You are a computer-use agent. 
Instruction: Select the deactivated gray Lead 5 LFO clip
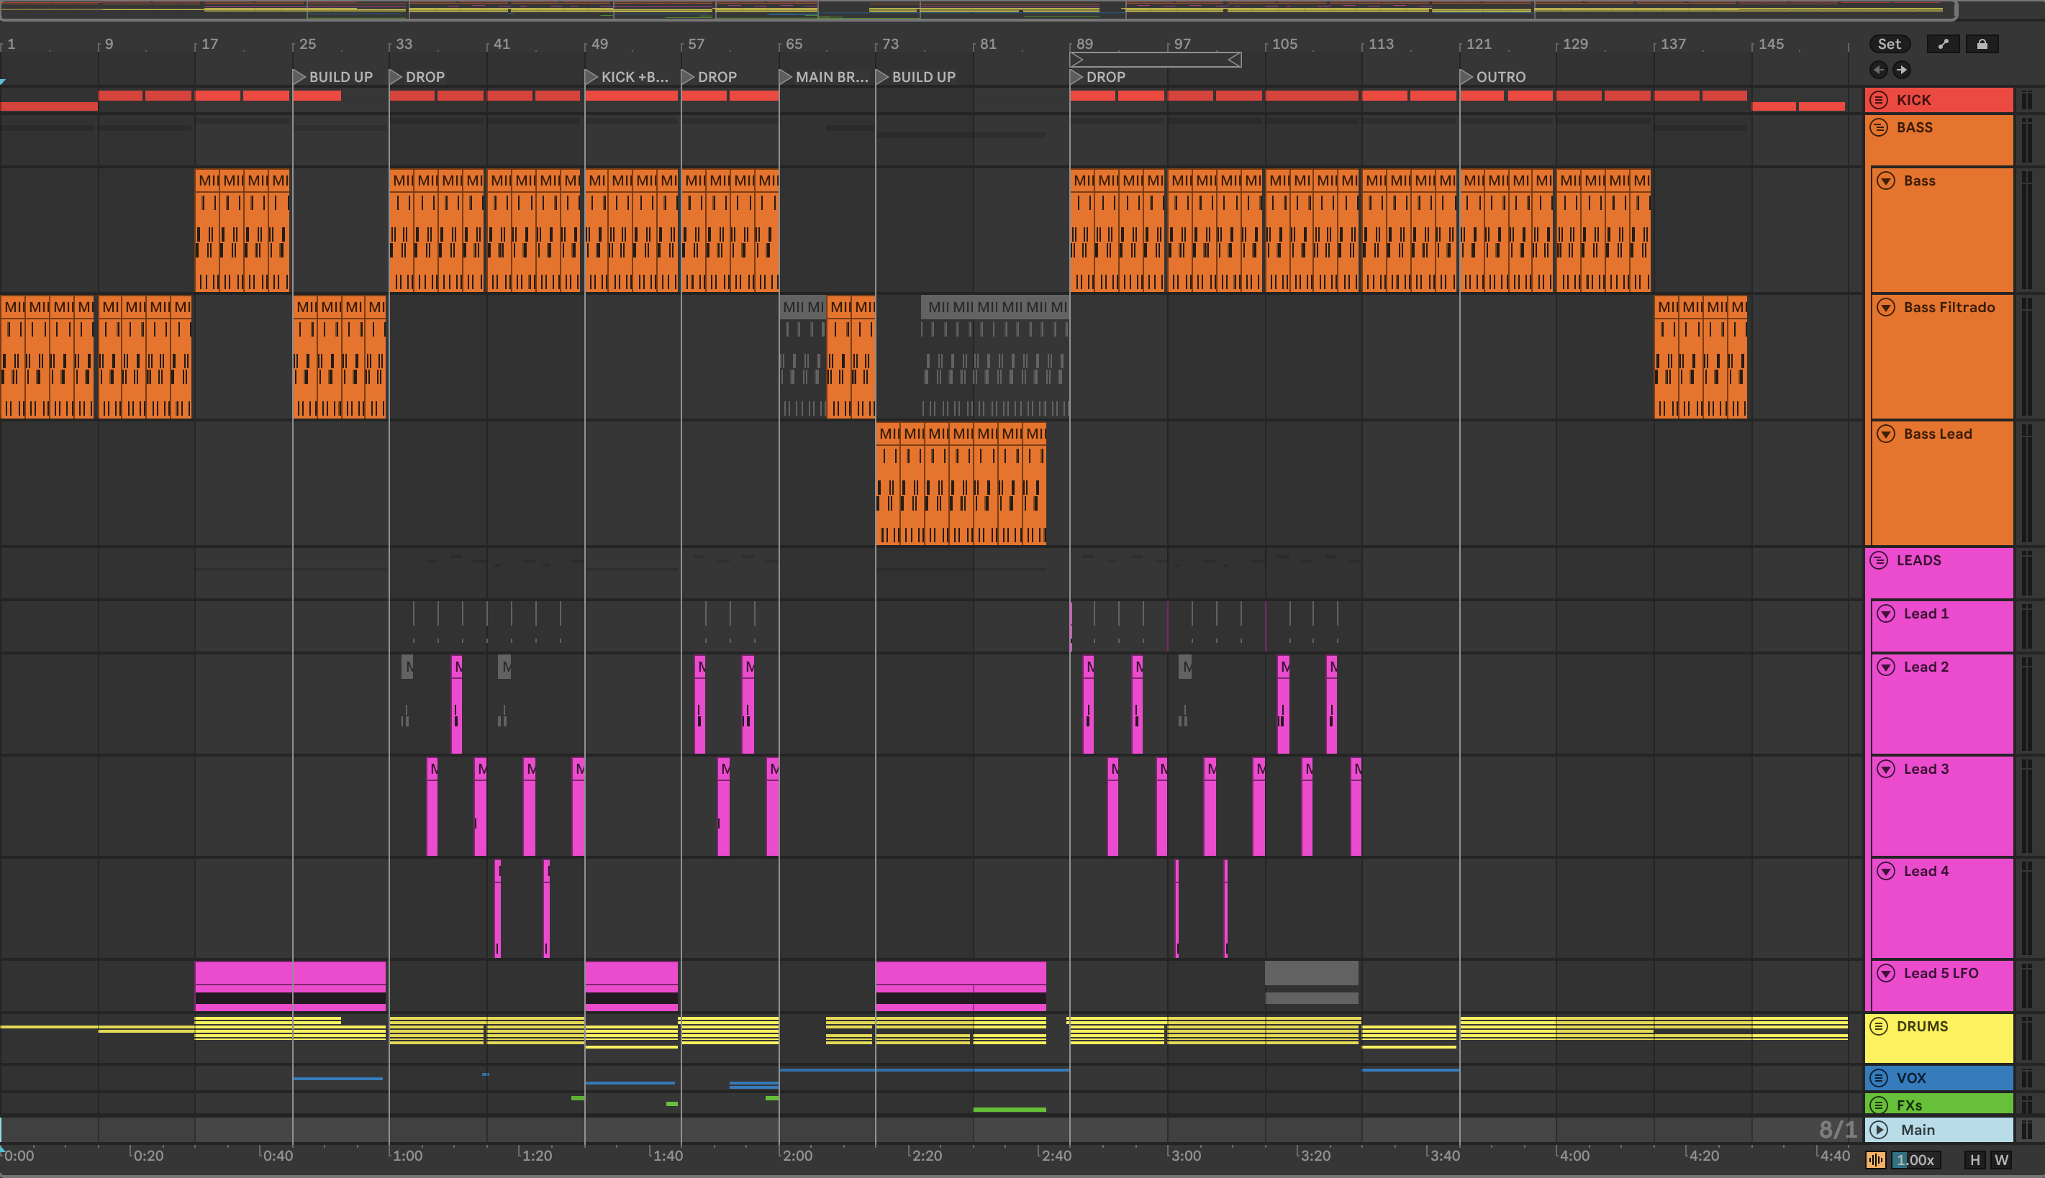point(1311,982)
